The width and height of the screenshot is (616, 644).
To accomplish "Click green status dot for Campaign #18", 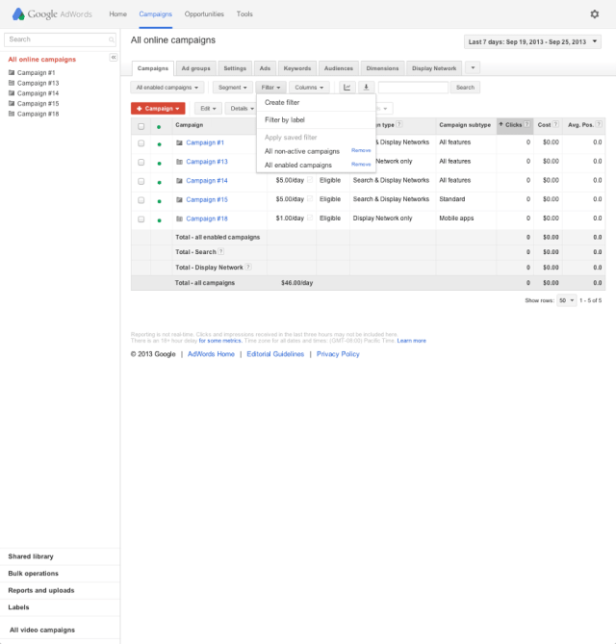I will click(x=160, y=220).
